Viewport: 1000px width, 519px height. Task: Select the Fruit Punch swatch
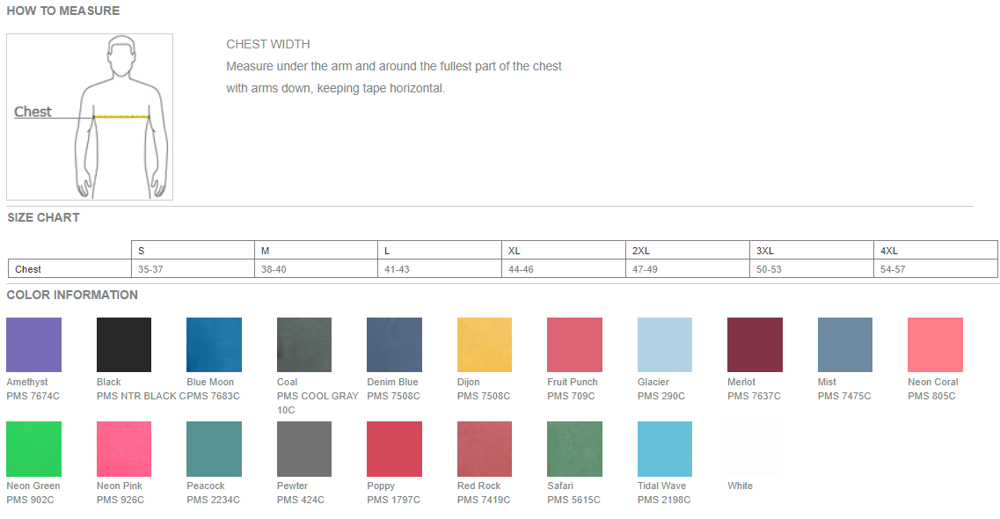(574, 345)
